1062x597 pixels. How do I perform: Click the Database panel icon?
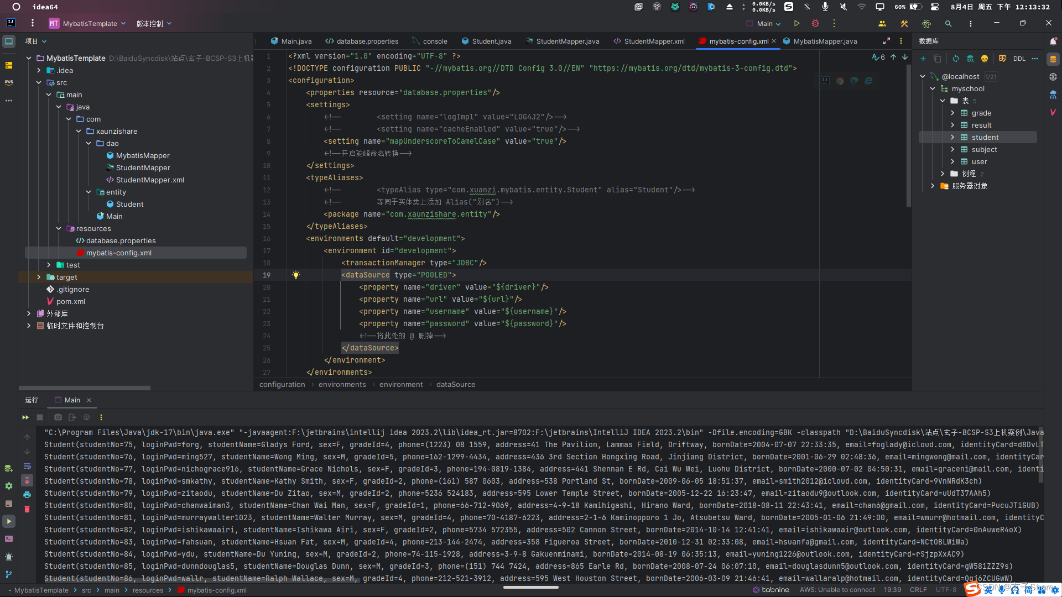(1053, 65)
